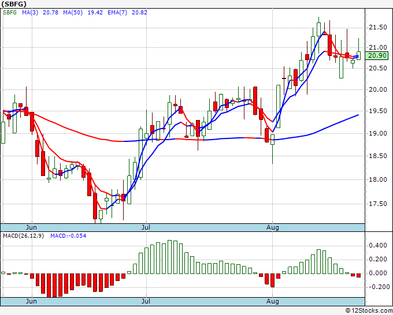The height and width of the screenshot is (315, 393).
Task: Click Jun on the MACD panel timeline
Action: [31, 301]
